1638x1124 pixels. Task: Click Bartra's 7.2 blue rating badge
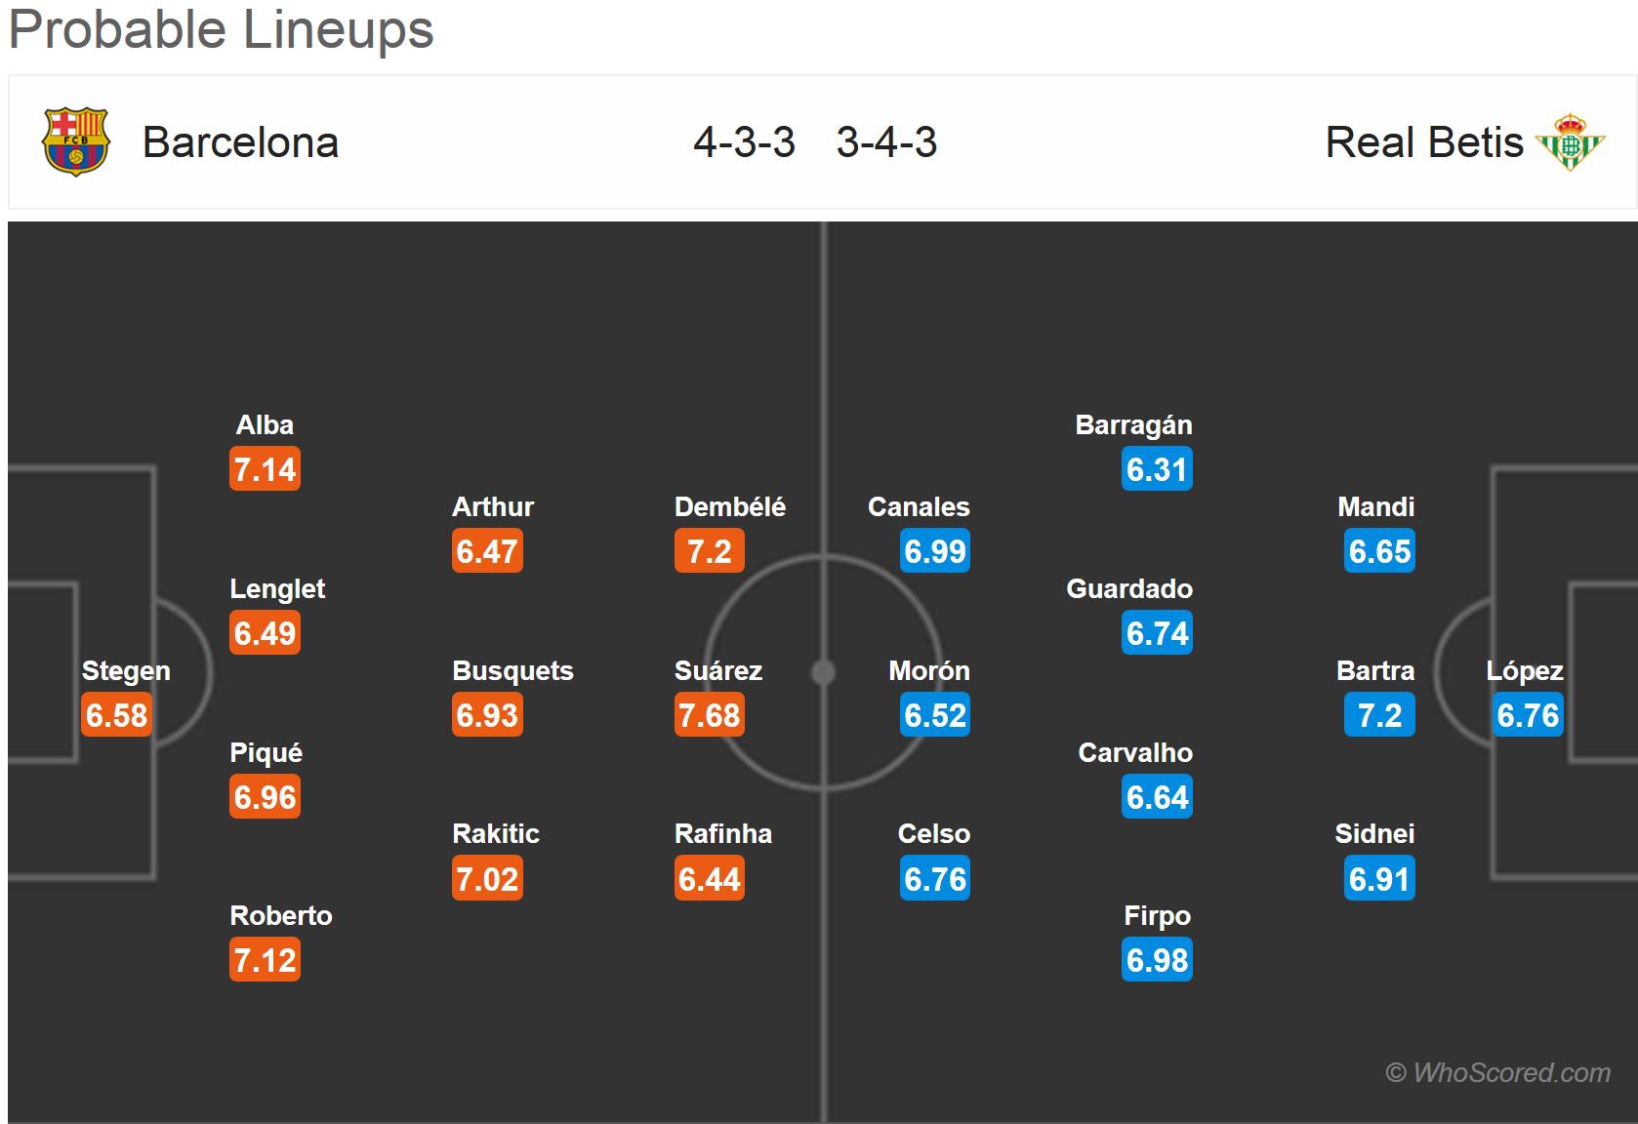(1379, 715)
